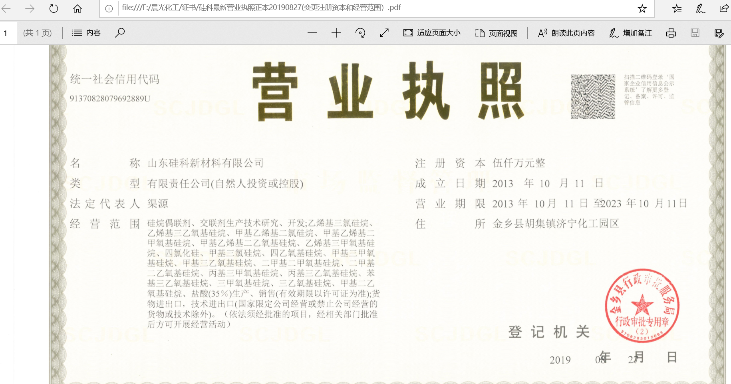
Task: Zoom out with the minus button
Action: point(312,33)
